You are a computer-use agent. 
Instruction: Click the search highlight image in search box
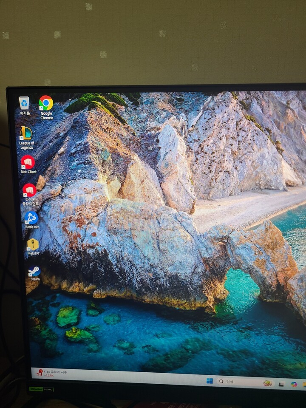click(x=267, y=383)
